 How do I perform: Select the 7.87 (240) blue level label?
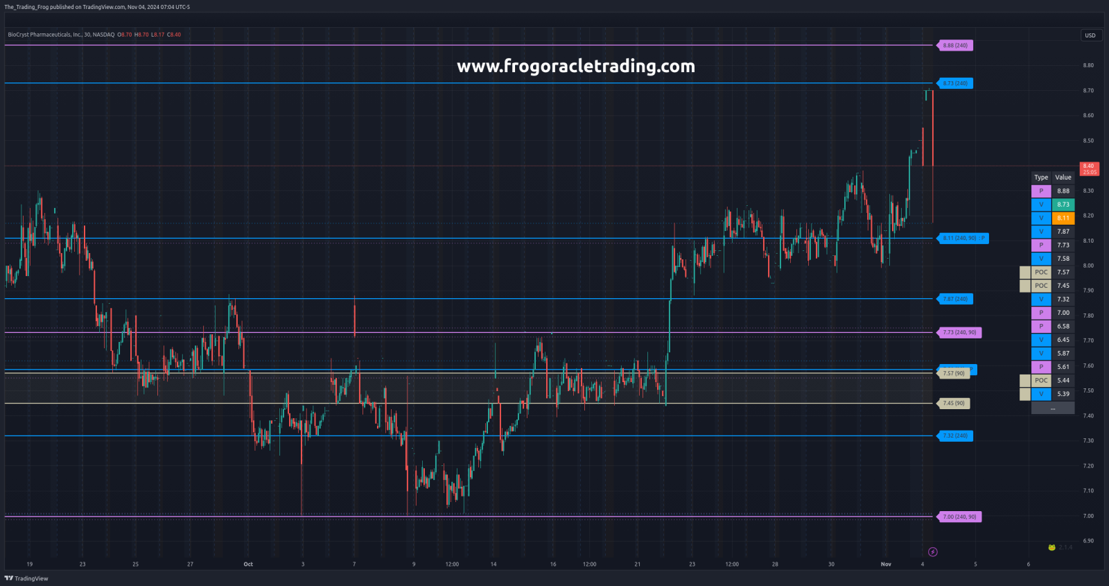[955, 299]
